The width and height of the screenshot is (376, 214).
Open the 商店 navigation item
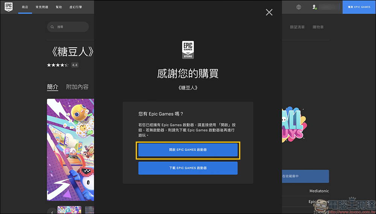point(25,7)
